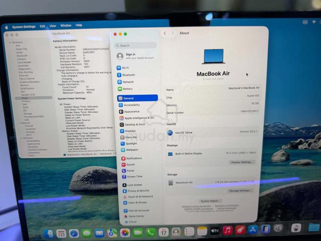Viewport: 321px width, 241px height.
Task: Open Wi-Fi settings in sidebar
Action: 123,68
